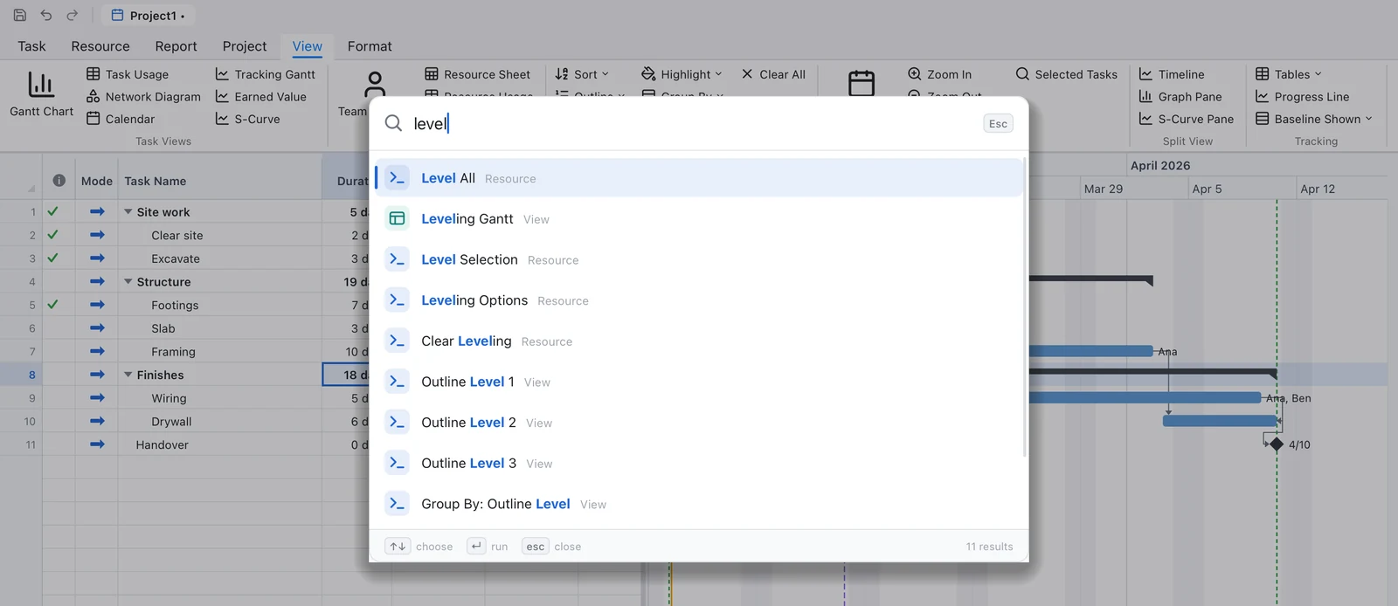This screenshot has width=1398, height=606.
Task: Click the Apr 5 timescale label
Action: pyautogui.click(x=1207, y=189)
